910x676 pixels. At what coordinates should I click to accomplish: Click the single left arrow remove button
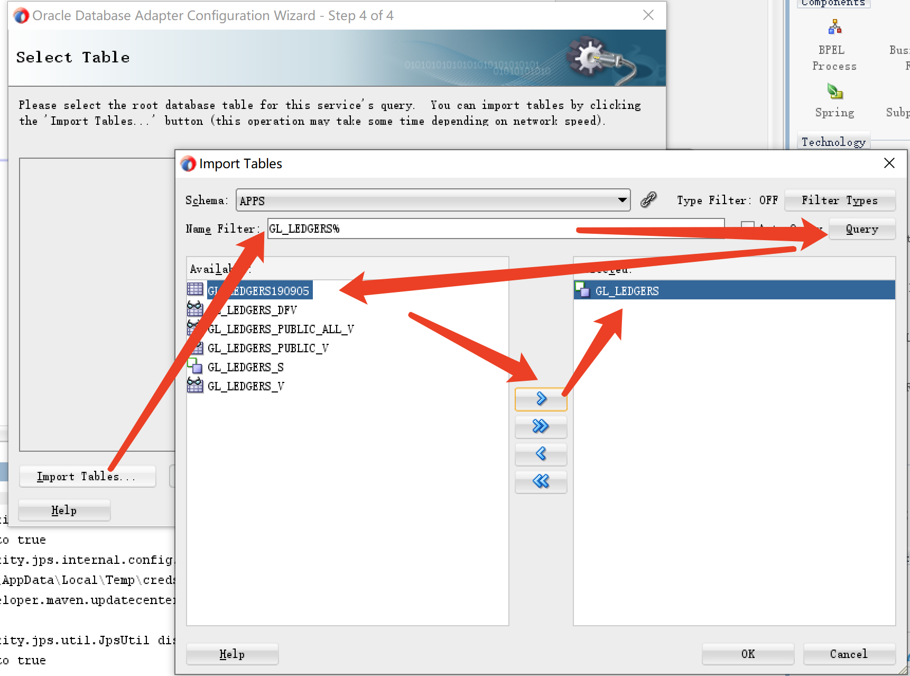[541, 454]
